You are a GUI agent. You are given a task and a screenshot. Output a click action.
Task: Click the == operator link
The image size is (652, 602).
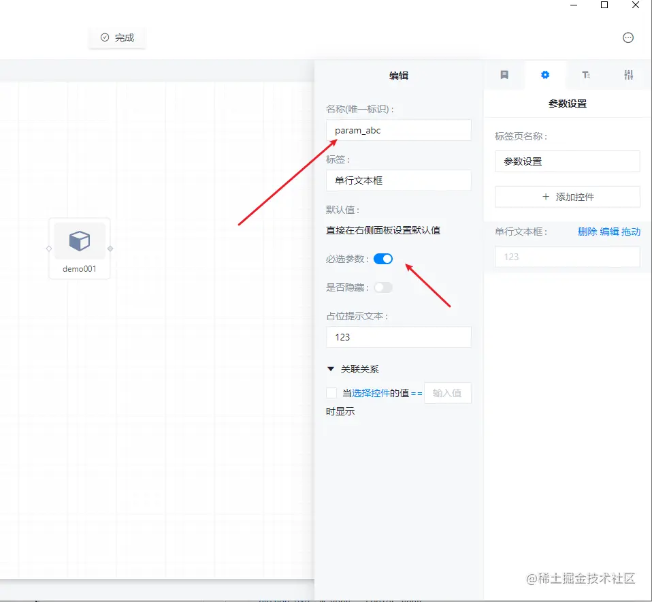coord(417,393)
